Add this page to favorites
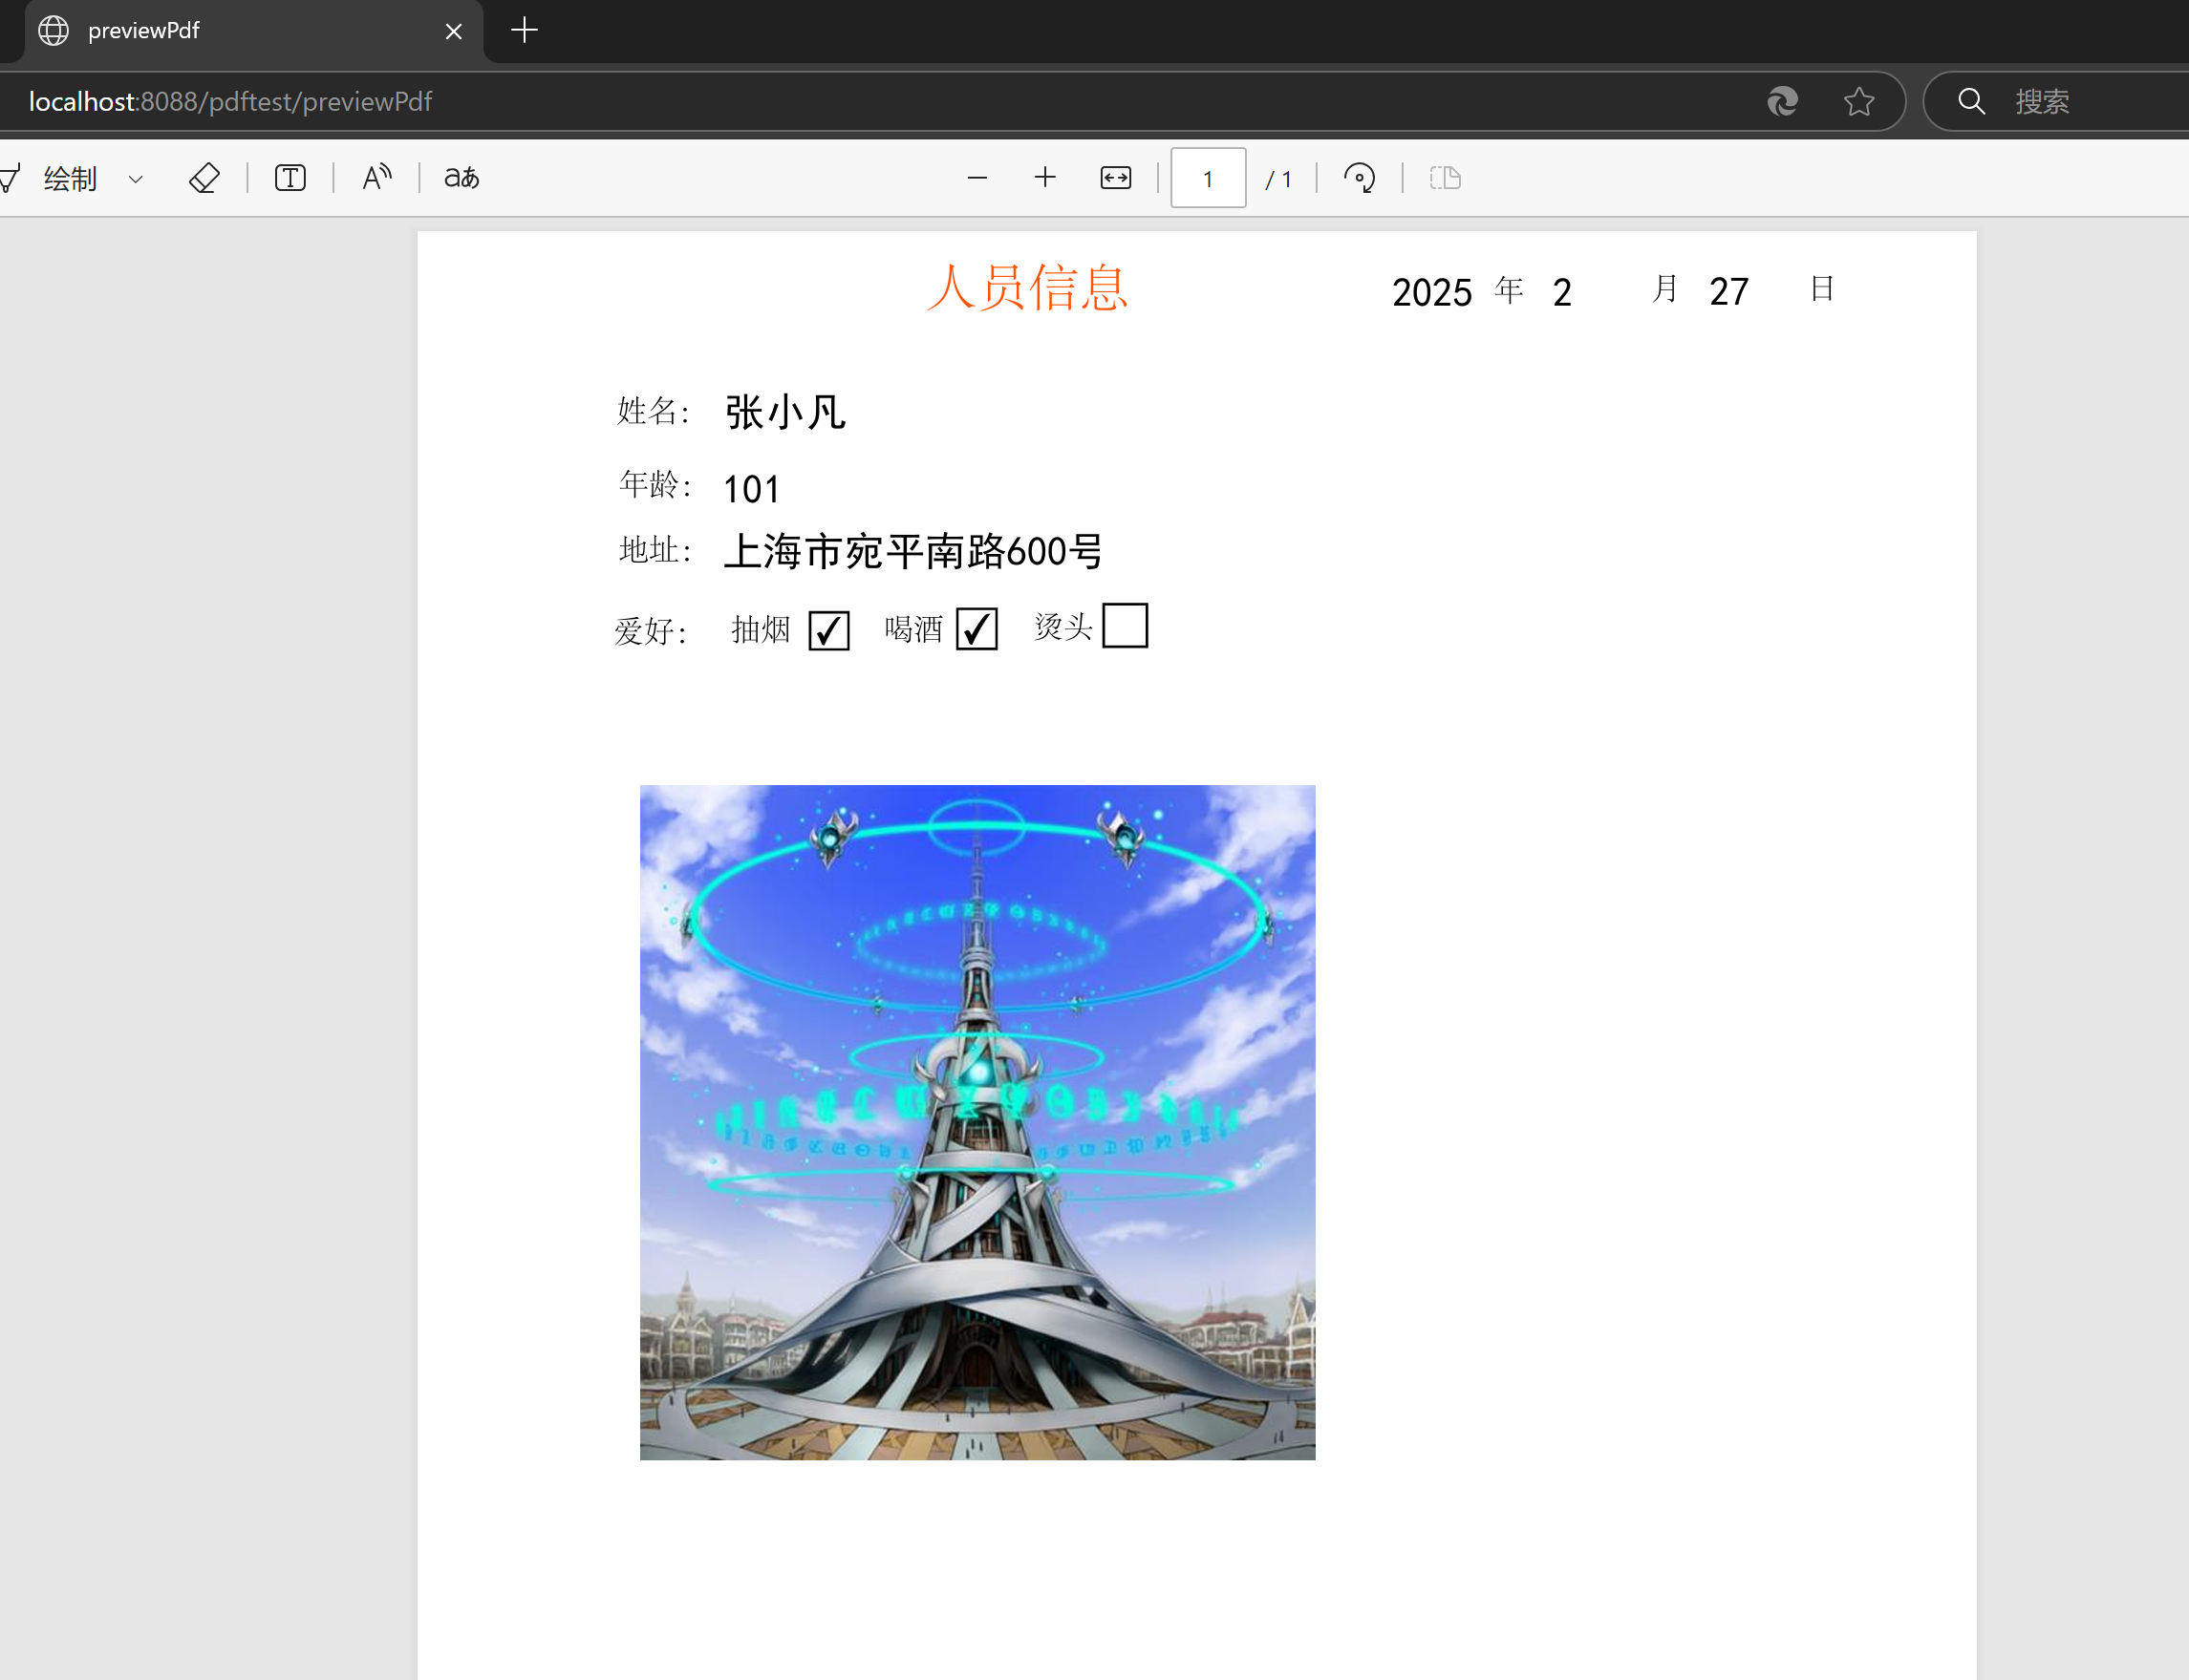The width and height of the screenshot is (2189, 1680). [1857, 101]
